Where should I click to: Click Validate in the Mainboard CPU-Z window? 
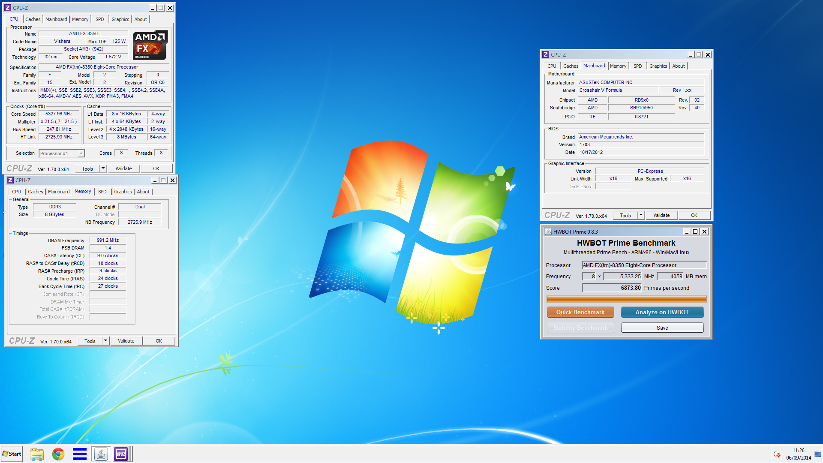(x=661, y=215)
